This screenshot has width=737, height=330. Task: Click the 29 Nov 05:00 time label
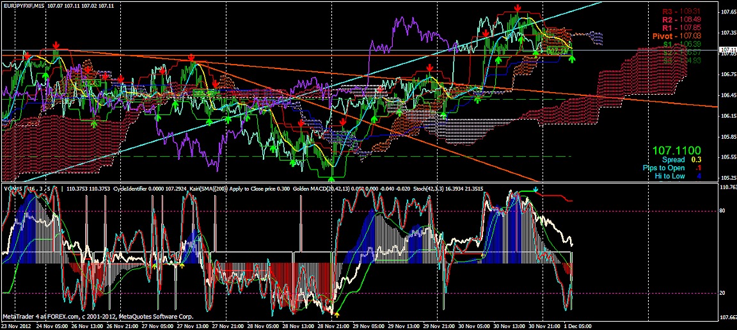[x=368, y=326]
